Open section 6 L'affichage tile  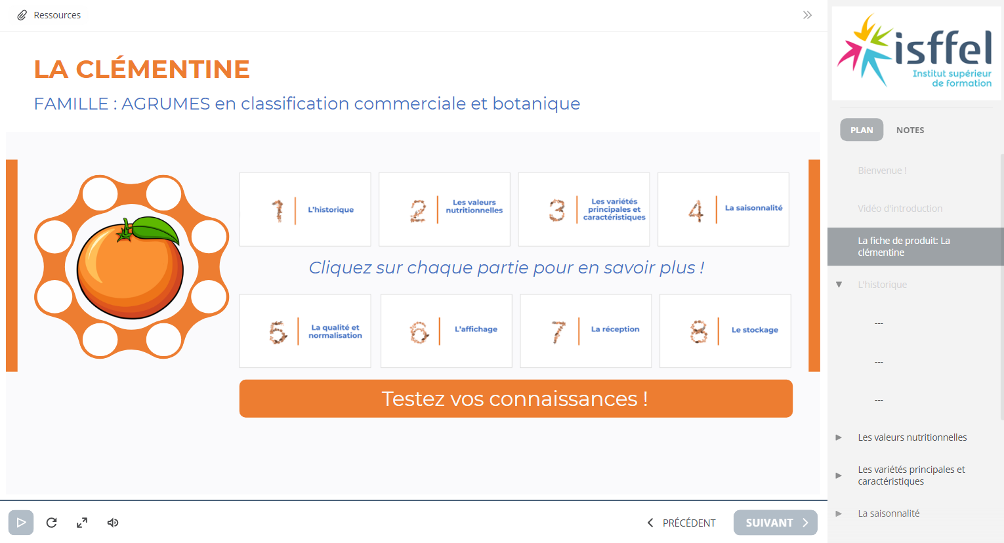tap(446, 331)
